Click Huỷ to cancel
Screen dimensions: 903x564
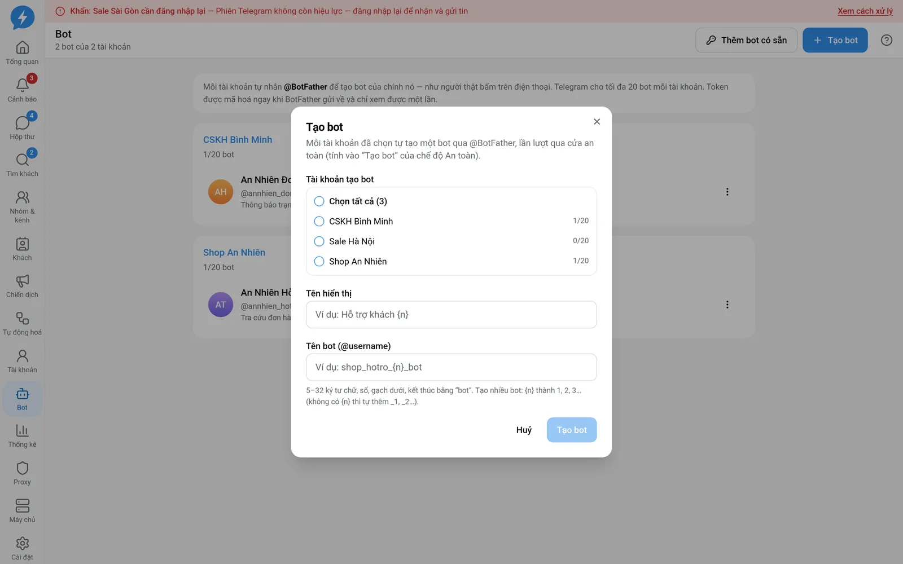[x=524, y=430]
